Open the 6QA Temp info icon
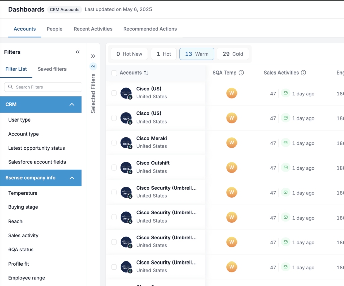 coord(241,73)
